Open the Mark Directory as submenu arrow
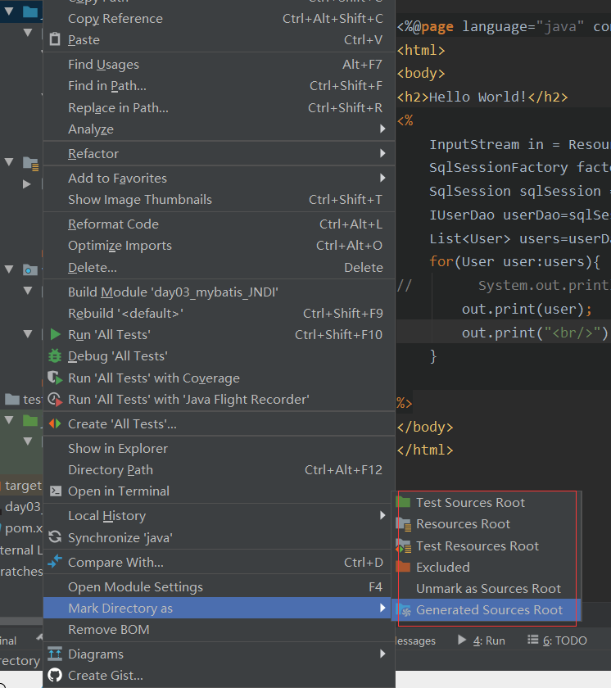Viewport: 611px width, 688px height. [382, 608]
